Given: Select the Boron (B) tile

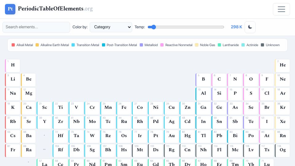Looking at the screenshot, I should pyautogui.click(x=203, y=80).
